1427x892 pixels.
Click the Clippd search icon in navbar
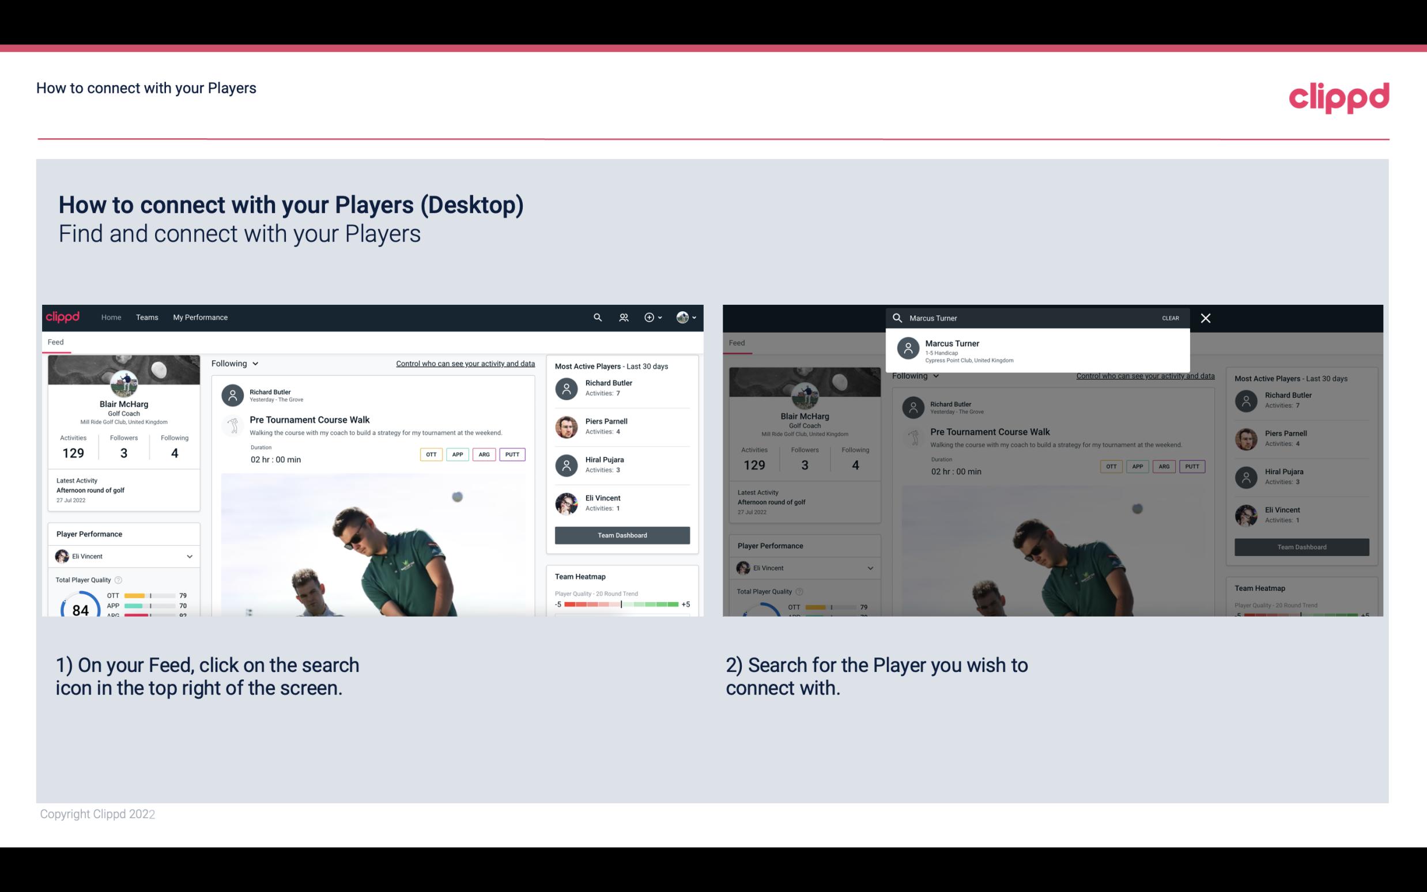[x=597, y=318]
